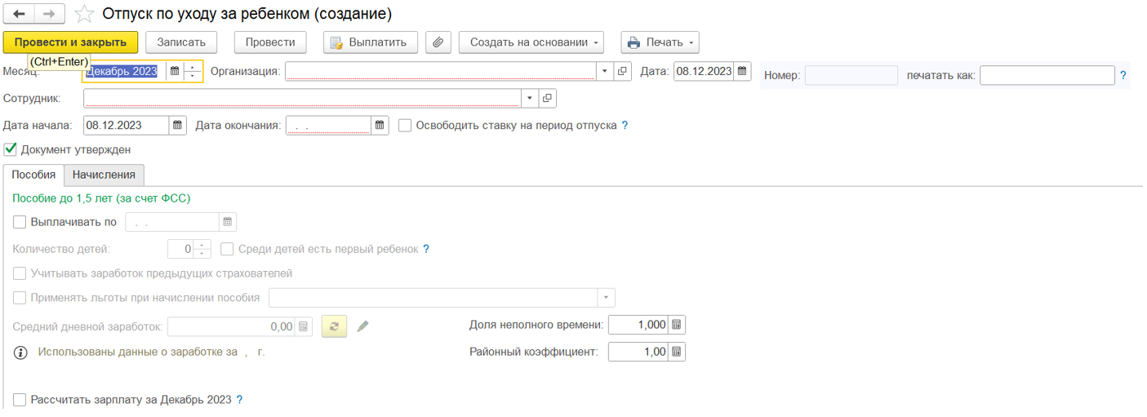Click the back navigation arrow
Screen dimensions: 1147x417
(20, 14)
